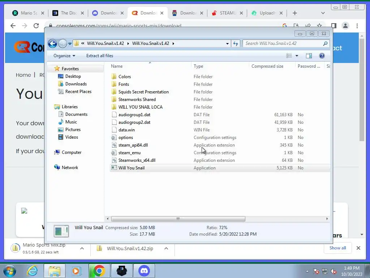Screen dimensions: 370x278
Task: Open Desktop in navigation pane
Action: click(73, 76)
